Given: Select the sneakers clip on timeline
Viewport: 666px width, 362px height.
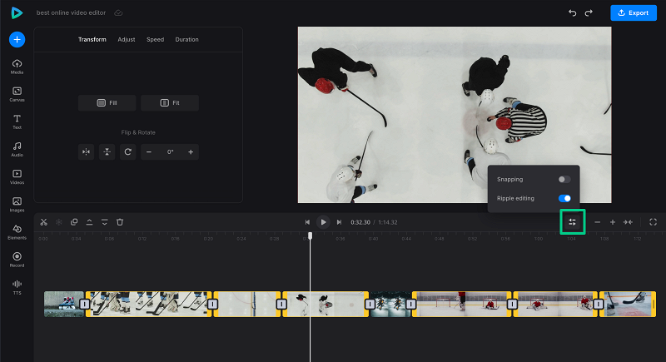Looking at the screenshot, I should coord(64,304).
